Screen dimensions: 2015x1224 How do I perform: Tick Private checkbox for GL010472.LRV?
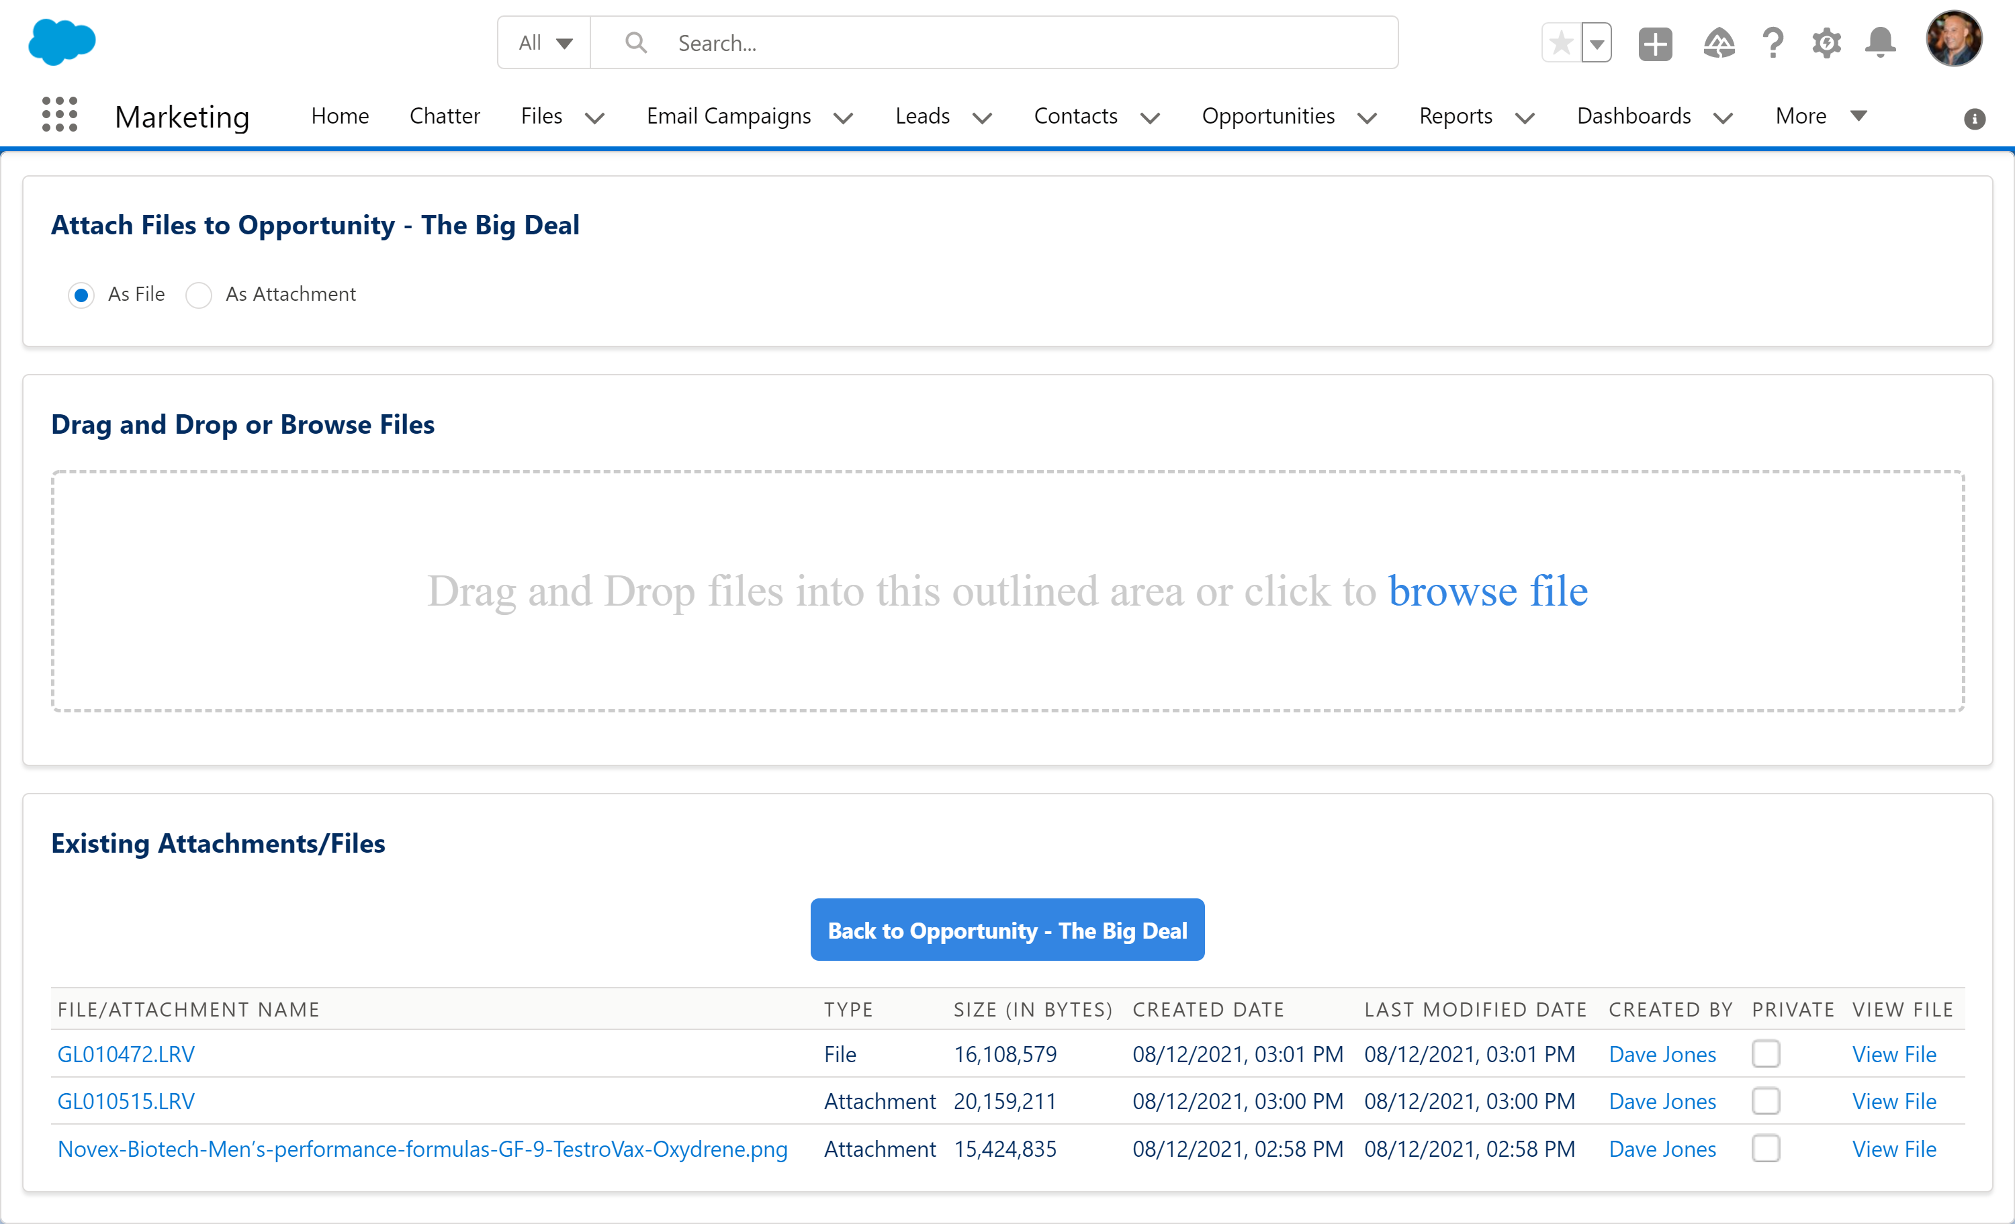[1766, 1054]
